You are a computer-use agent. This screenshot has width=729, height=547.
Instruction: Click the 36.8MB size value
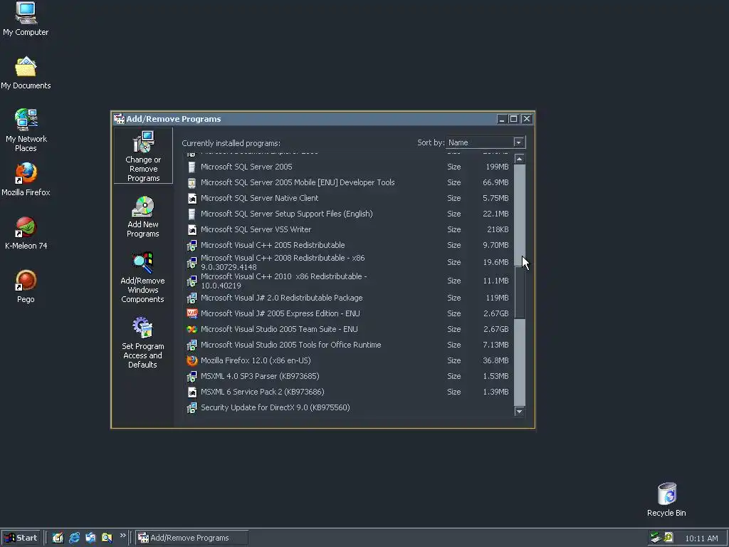point(495,360)
